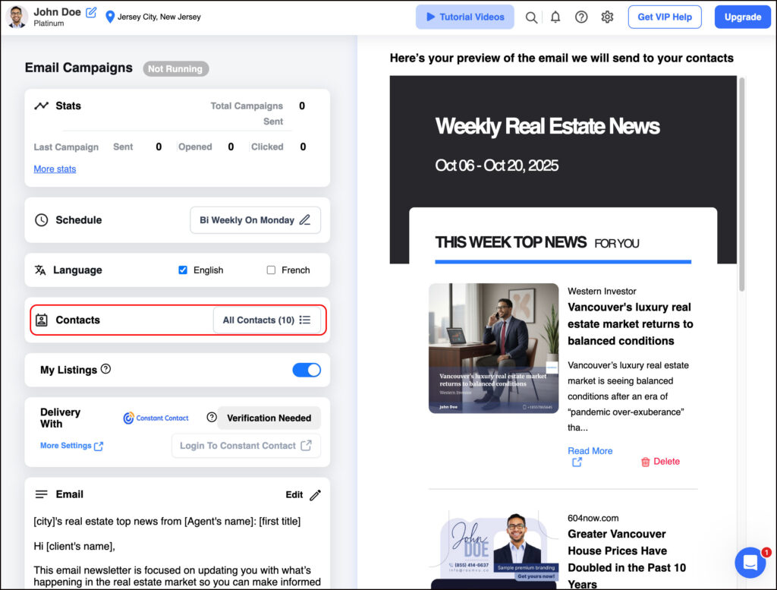This screenshot has width=777, height=590.
Task: Open the chat support bubble icon
Action: [x=750, y=563]
